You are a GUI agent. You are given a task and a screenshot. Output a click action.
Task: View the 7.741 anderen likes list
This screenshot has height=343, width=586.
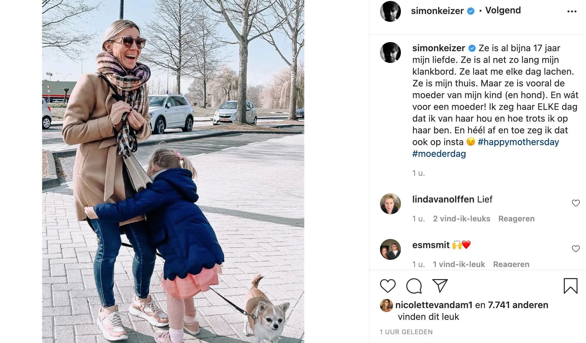(518, 305)
